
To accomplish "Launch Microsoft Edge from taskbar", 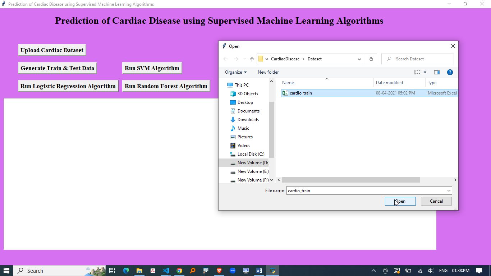I will coord(126,271).
